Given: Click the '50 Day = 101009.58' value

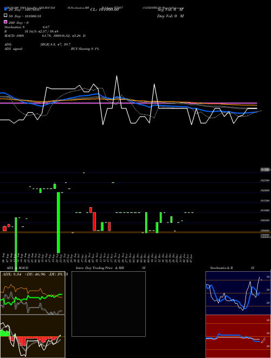Looking at the screenshot, I should coord(25,16).
